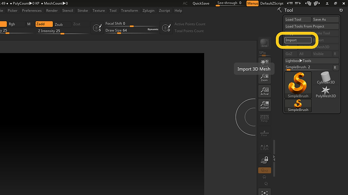Toggle the Zcut mode button

point(76,24)
